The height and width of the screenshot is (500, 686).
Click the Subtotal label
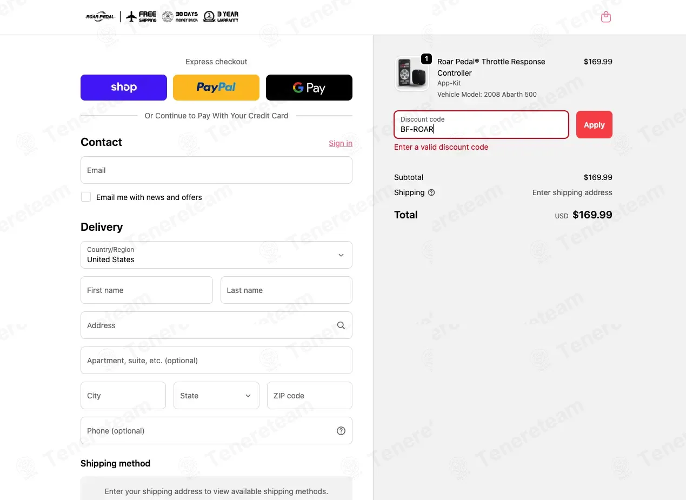click(x=409, y=177)
